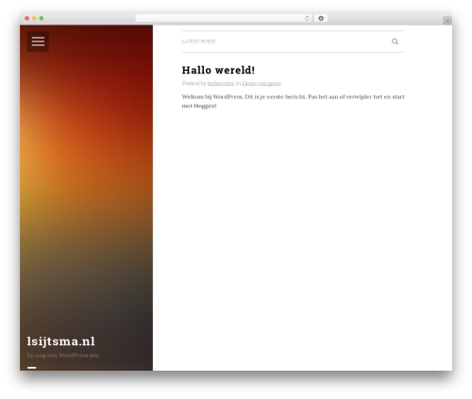The image size is (472, 399).
Task: Click the Welkom bij WordPress paragraph text
Action: pyautogui.click(x=293, y=101)
